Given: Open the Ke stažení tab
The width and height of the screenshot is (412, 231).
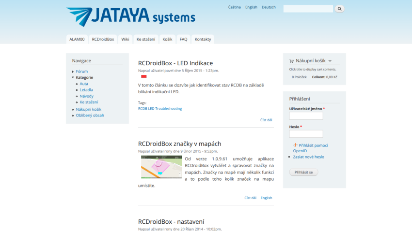Looking at the screenshot, I should click(146, 39).
